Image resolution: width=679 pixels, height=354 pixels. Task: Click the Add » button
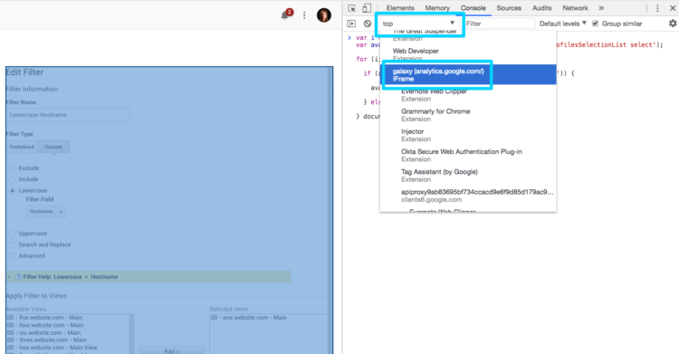pyautogui.click(x=171, y=350)
